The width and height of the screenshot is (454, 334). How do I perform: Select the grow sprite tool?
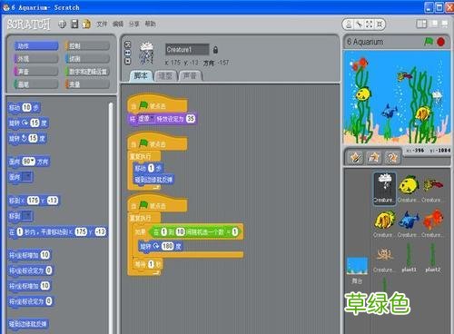click(370, 25)
